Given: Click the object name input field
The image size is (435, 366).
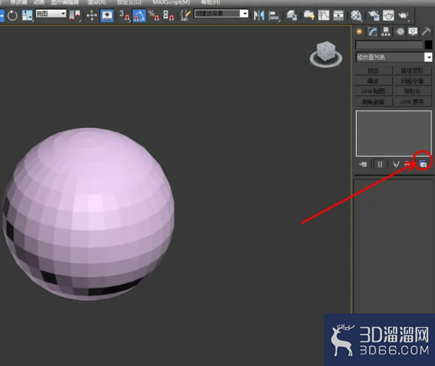Looking at the screenshot, I should (389, 44).
